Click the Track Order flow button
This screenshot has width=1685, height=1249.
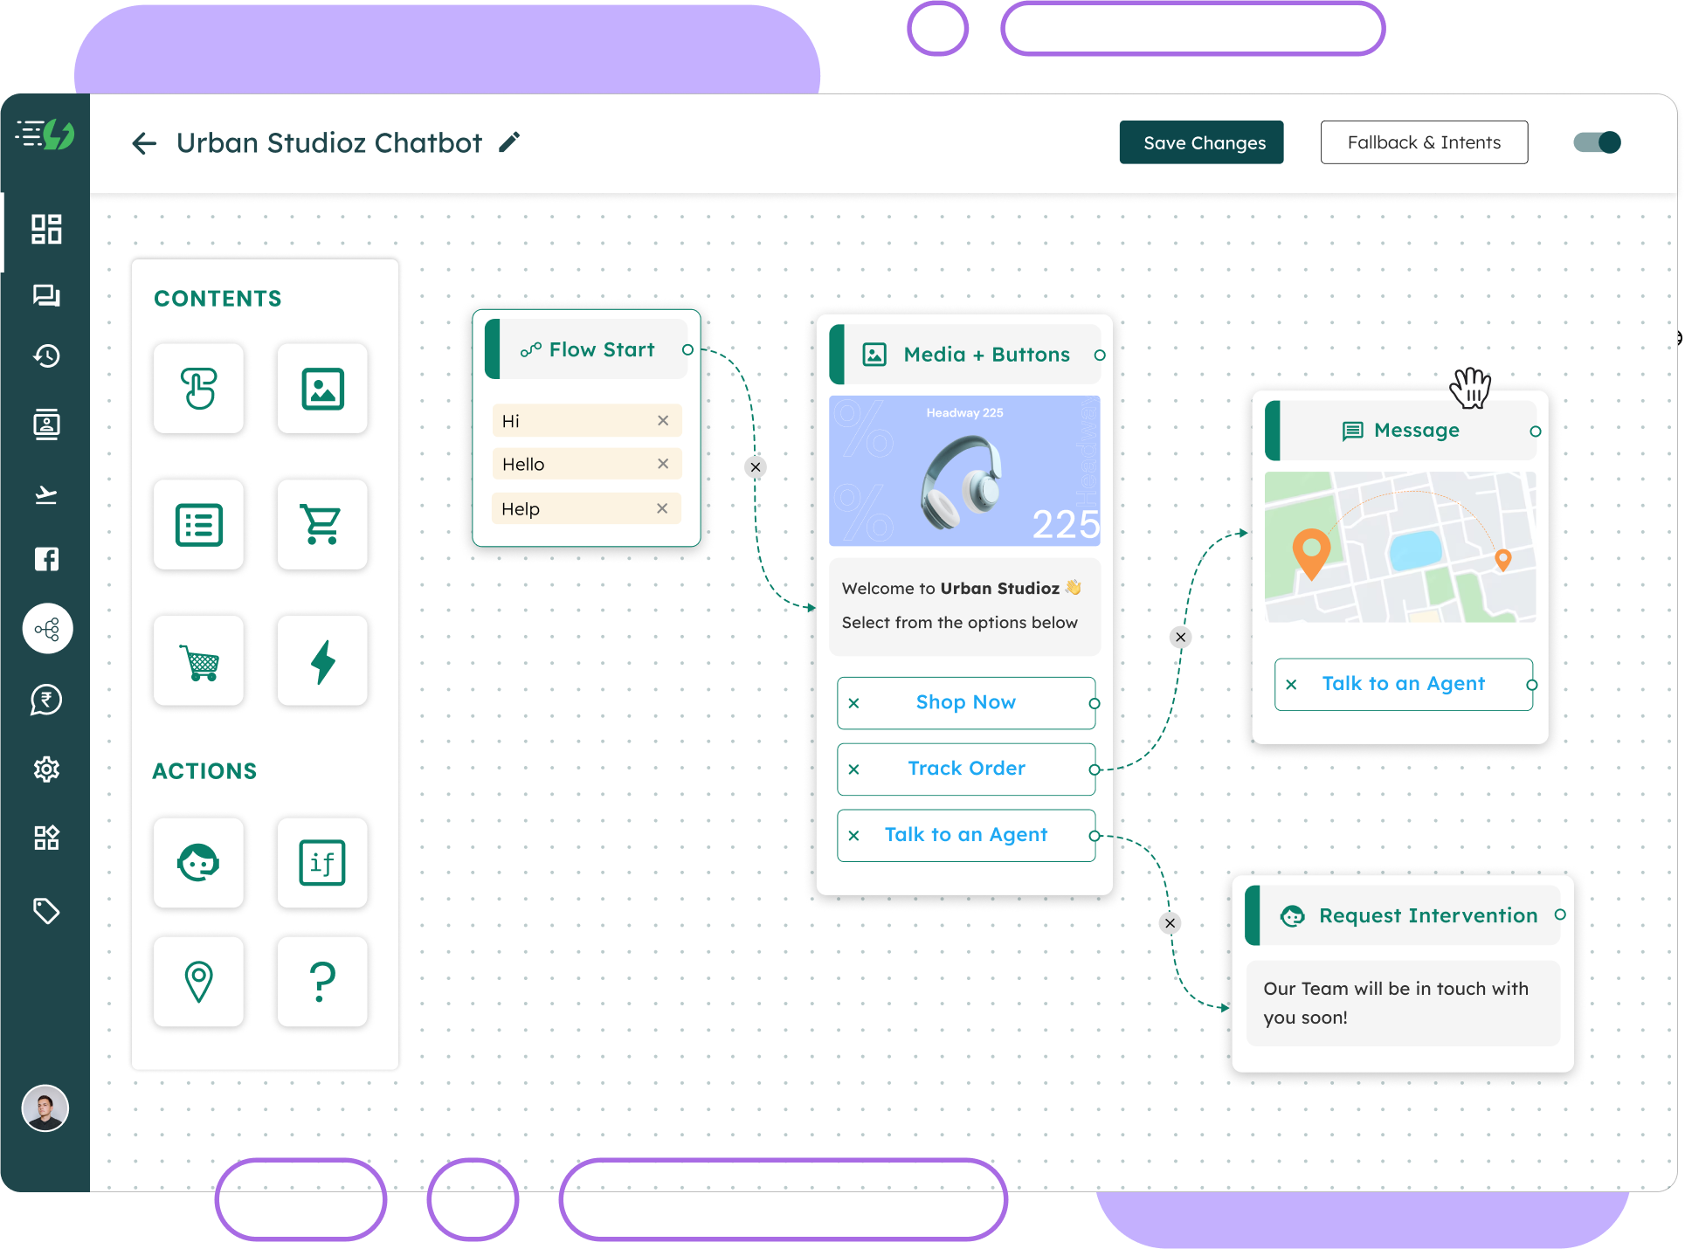click(966, 768)
